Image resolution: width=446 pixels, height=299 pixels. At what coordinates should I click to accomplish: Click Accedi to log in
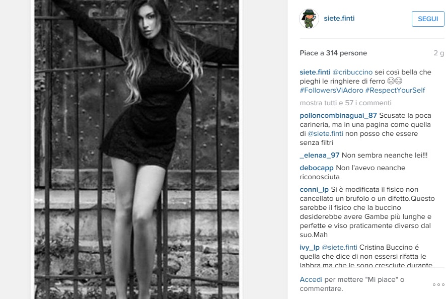coord(311,279)
